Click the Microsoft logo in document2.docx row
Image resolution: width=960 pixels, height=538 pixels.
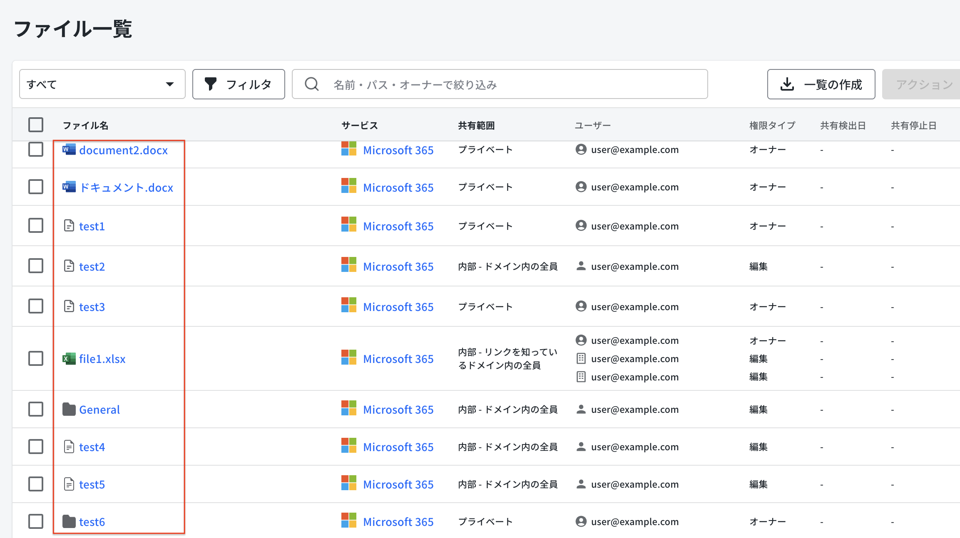click(349, 149)
